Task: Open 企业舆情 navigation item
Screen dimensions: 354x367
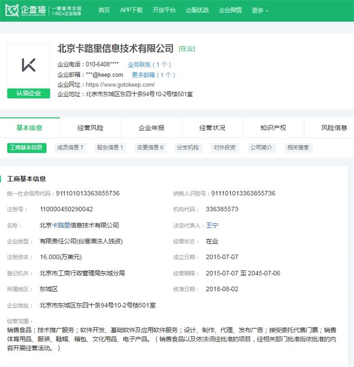Action: [230, 10]
